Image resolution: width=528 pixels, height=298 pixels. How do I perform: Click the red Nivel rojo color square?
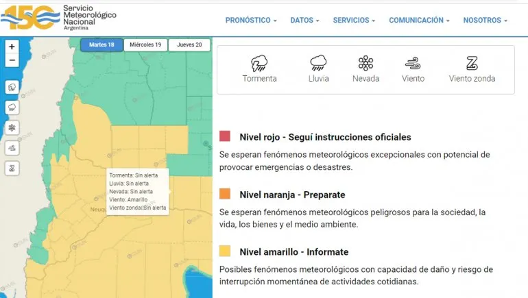pyautogui.click(x=225, y=136)
